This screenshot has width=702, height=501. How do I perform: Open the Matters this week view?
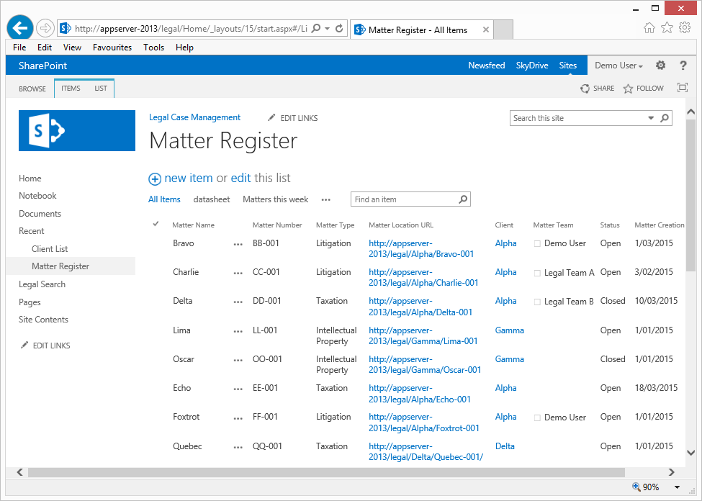coord(275,199)
